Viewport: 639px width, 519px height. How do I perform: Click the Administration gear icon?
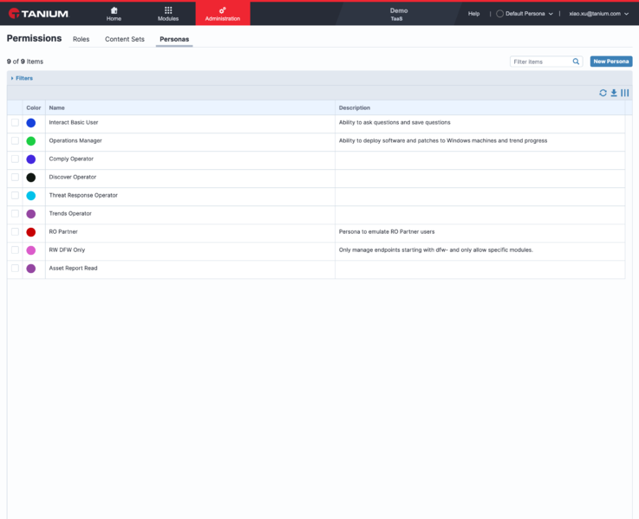tap(223, 10)
